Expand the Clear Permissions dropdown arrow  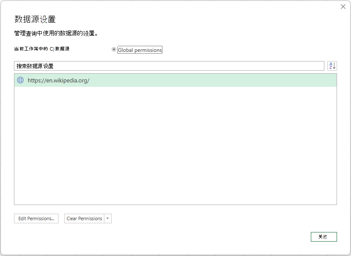coord(108,218)
